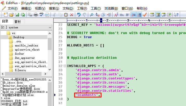This screenshot has width=186, height=106.
Task: Click file list scroll-up arrow
Action: 50,80
